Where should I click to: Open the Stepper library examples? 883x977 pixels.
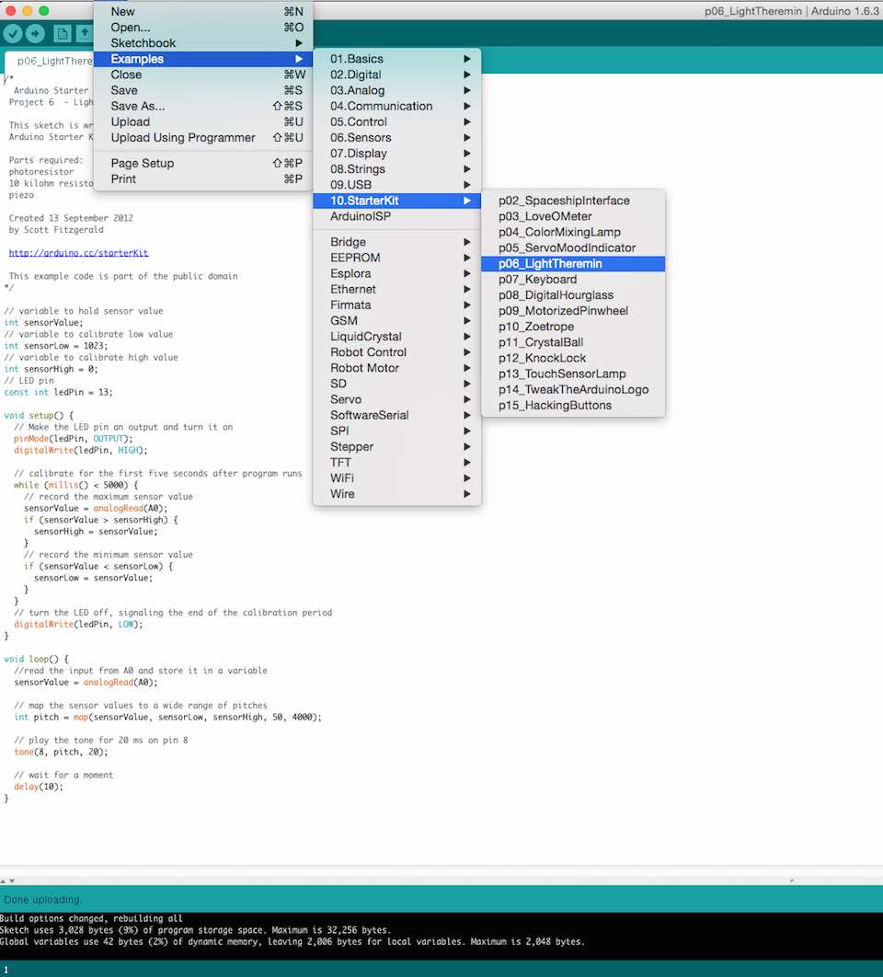397,447
